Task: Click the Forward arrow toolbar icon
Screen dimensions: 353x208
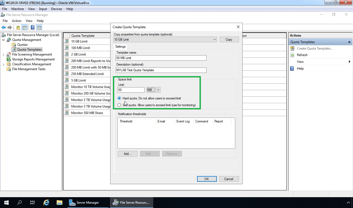Action: 10,27
